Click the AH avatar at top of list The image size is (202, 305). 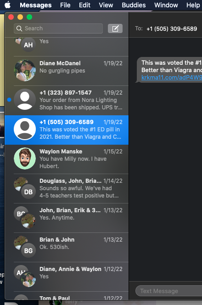click(x=28, y=45)
